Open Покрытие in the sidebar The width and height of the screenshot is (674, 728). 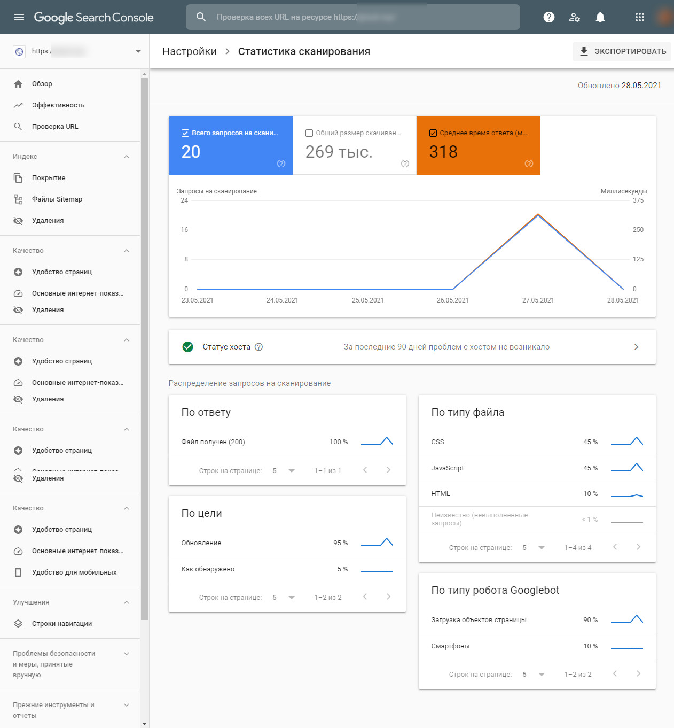coord(49,178)
